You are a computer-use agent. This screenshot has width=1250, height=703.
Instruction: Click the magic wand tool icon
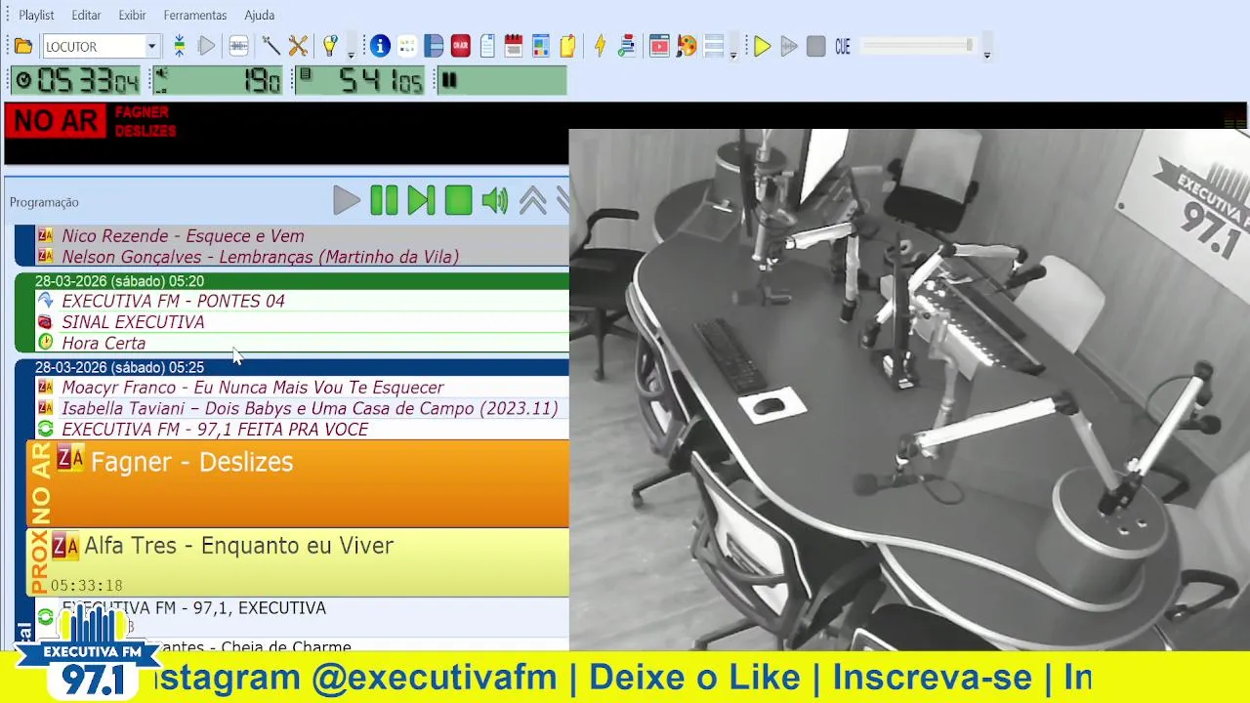tap(271, 46)
